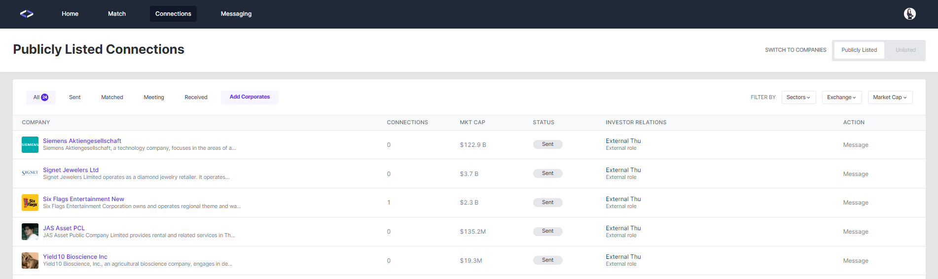This screenshot has height=279, width=938.
Task: Message Siemens Aktiengesellschaft
Action: (856, 145)
